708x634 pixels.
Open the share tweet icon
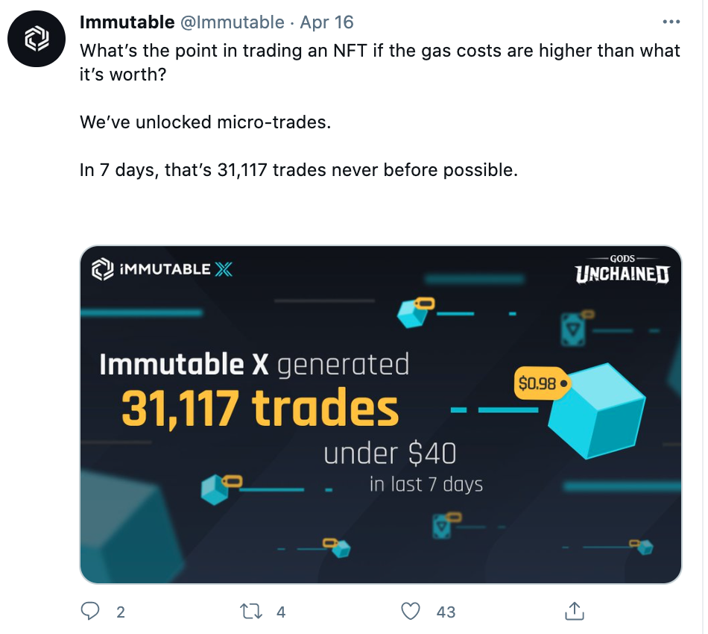pyautogui.click(x=575, y=611)
